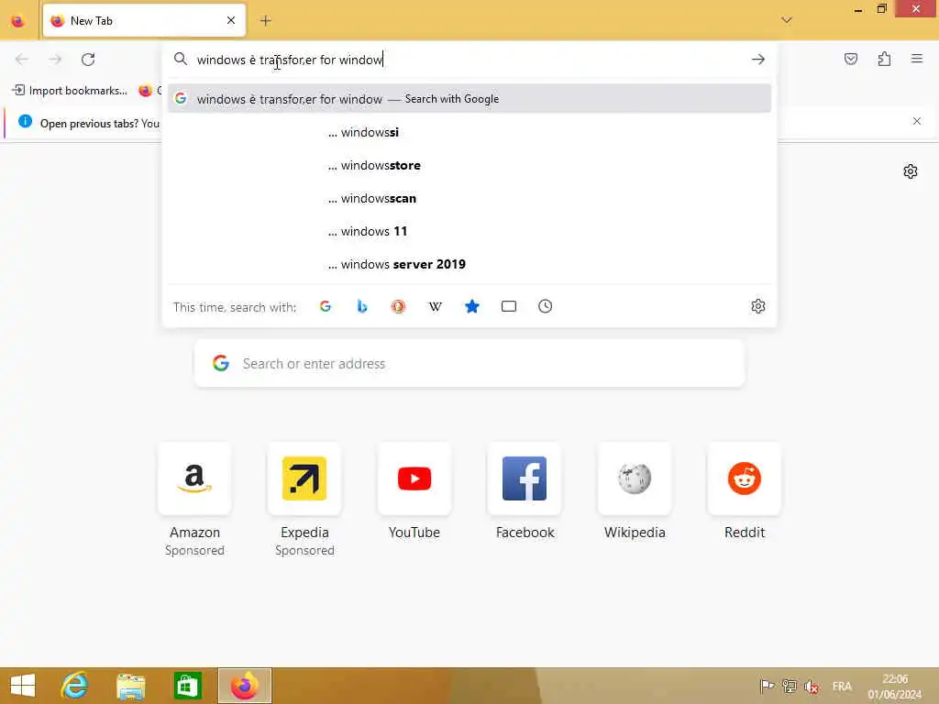This screenshot has width=939, height=704.
Task: Open network status tray icon
Action: tap(790, 686)
